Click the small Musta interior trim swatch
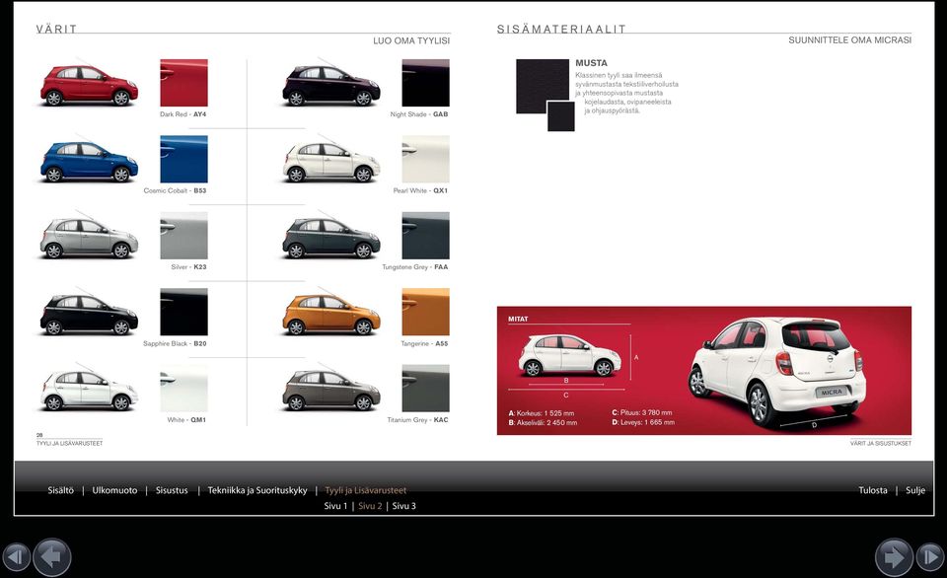The width and height of the screenshot is (947, 578). coord(561,116)
